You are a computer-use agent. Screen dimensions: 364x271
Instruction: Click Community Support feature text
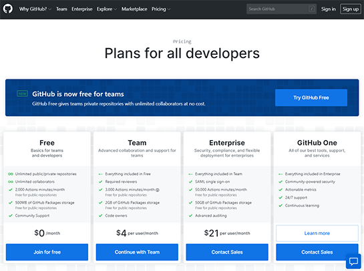32,216
